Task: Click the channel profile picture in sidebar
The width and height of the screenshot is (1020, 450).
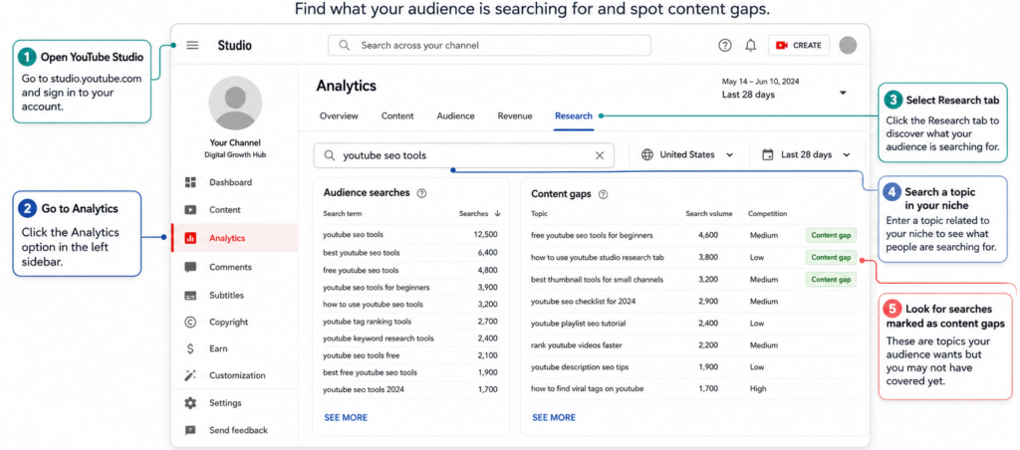Action: [235, 103]
